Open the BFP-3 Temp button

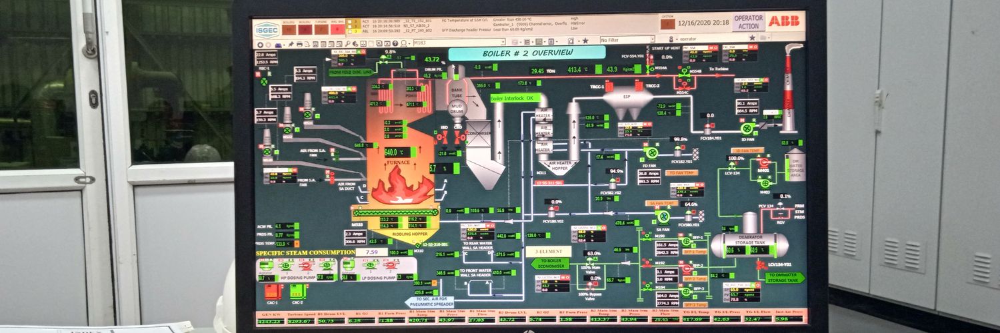(694, 304)
